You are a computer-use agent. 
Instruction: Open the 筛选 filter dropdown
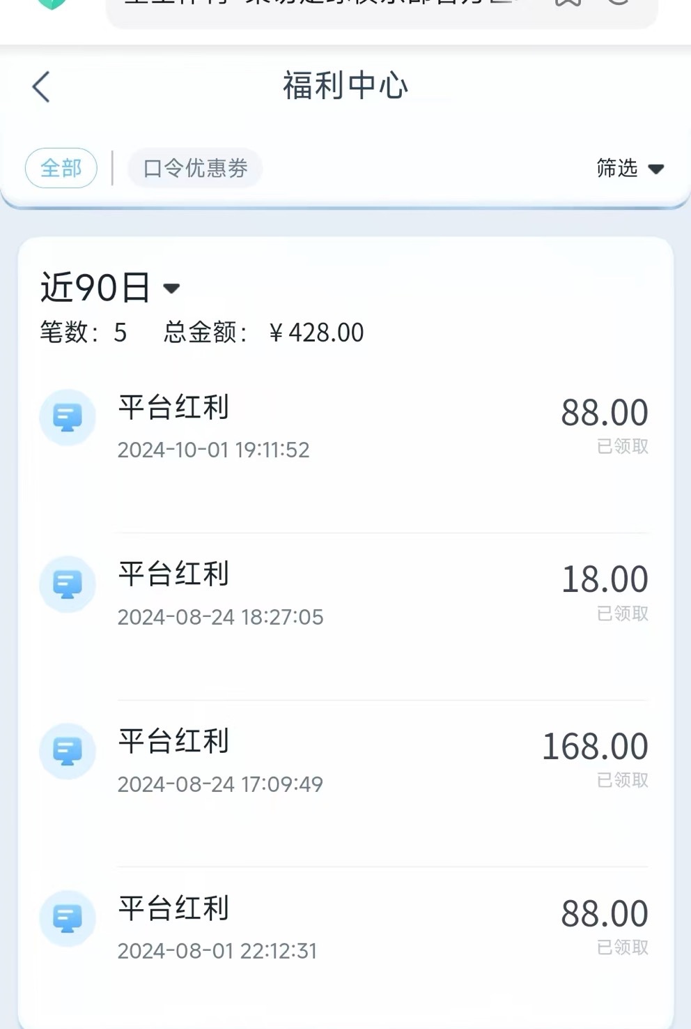tap(617, 168)
